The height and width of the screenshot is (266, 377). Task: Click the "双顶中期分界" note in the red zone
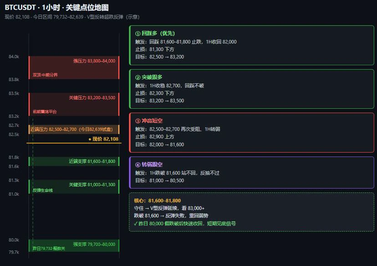coord(45,75)
